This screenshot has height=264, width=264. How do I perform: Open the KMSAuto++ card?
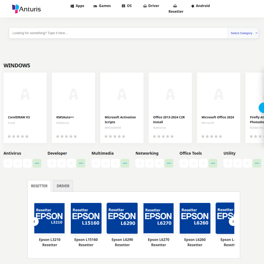pos(73,108)
